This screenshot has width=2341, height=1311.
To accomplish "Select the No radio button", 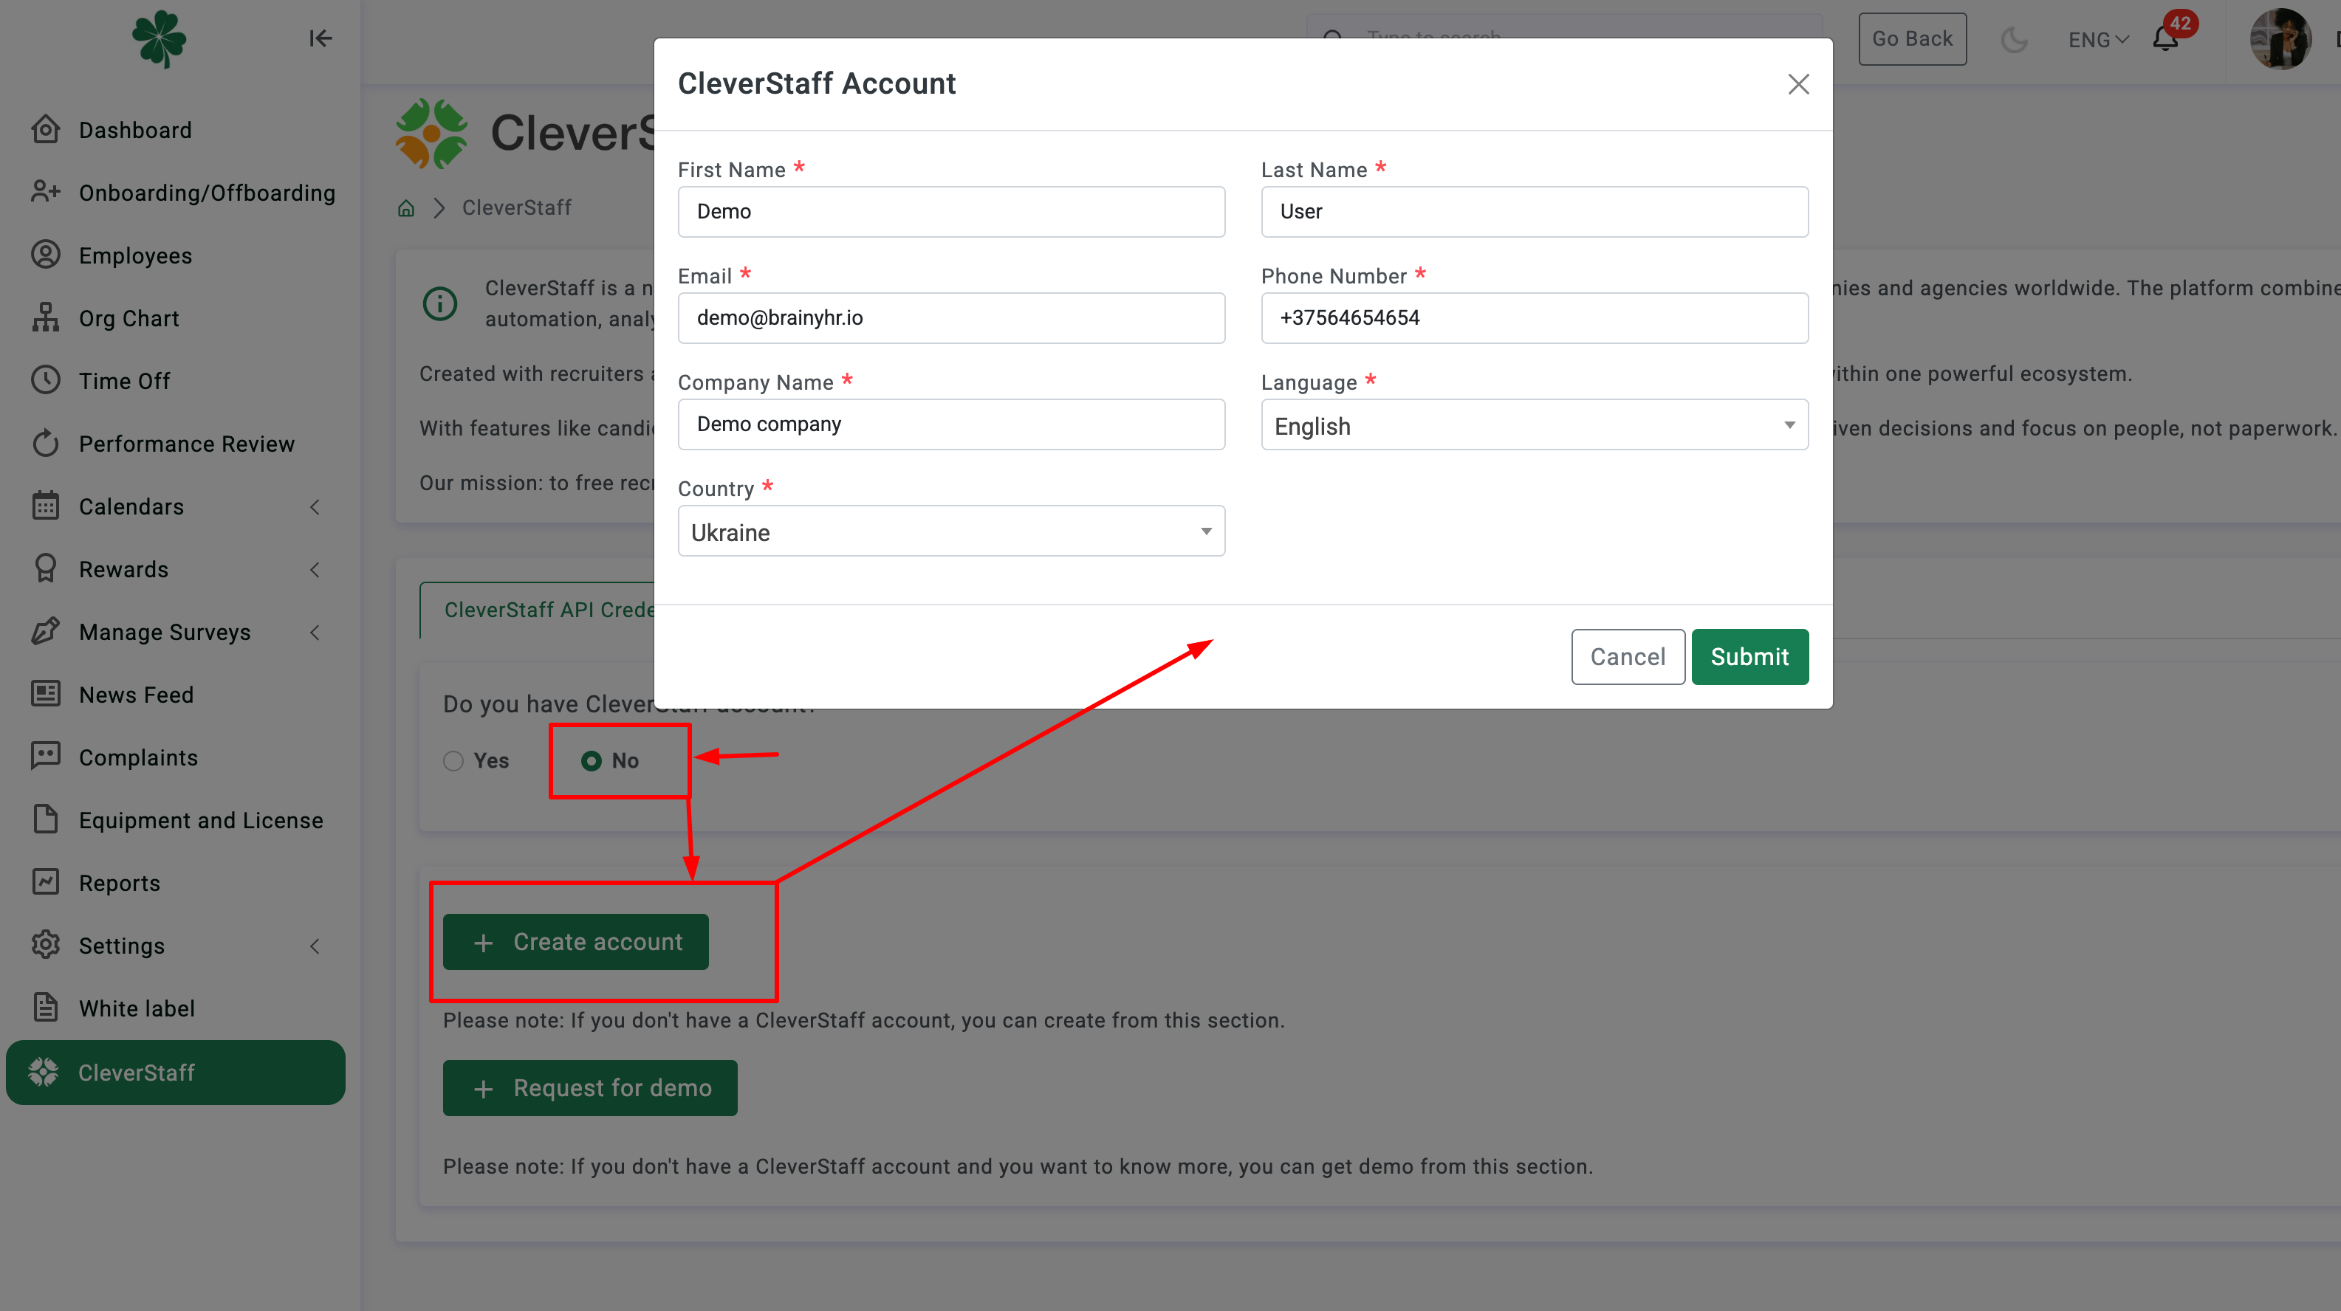I will 592,760.
